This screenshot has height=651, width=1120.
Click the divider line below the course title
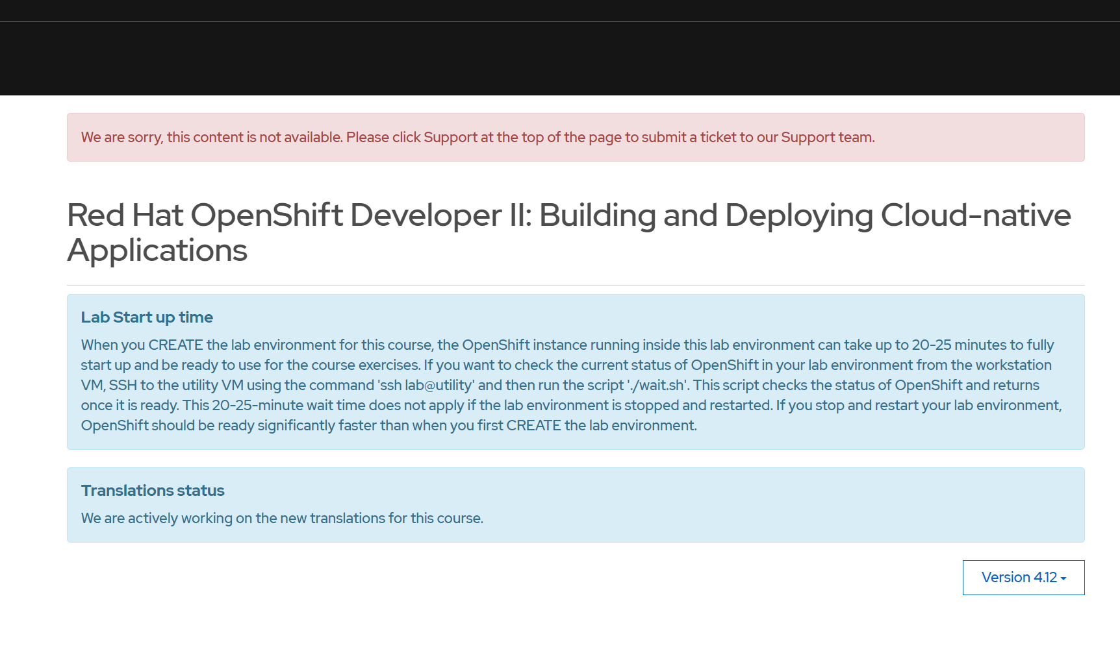576,285
